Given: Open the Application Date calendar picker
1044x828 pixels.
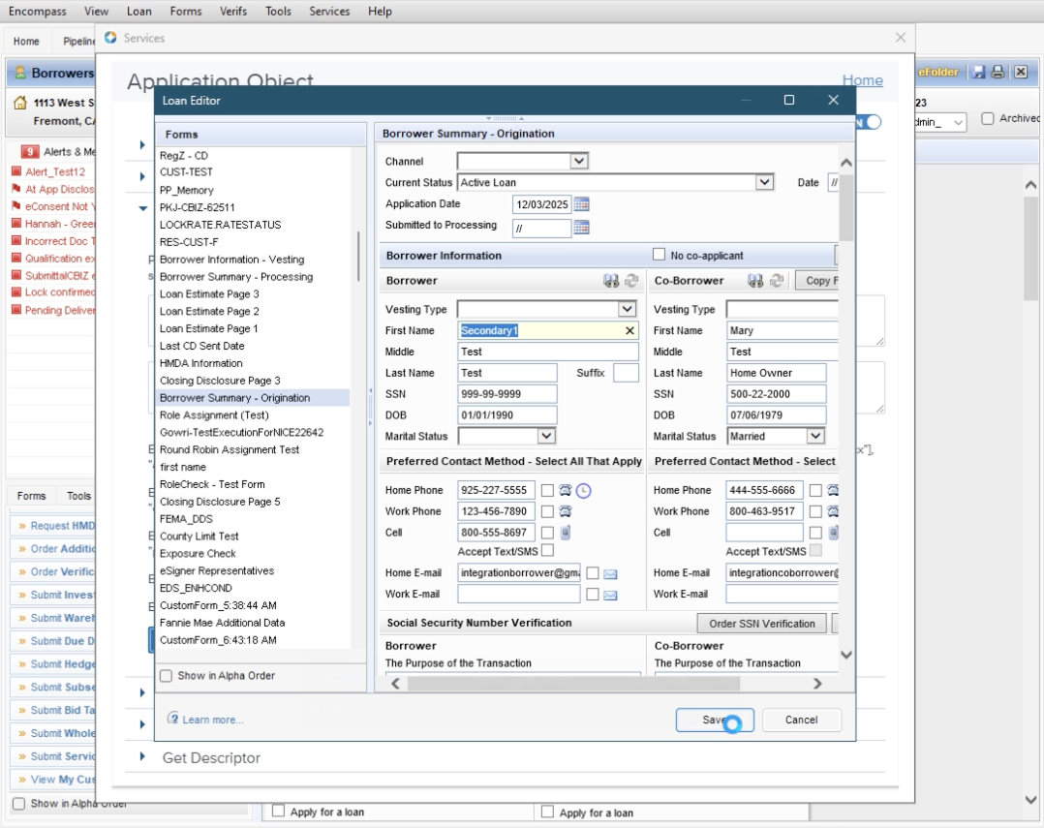Looking at the screenshot, I should click(581, 204).
